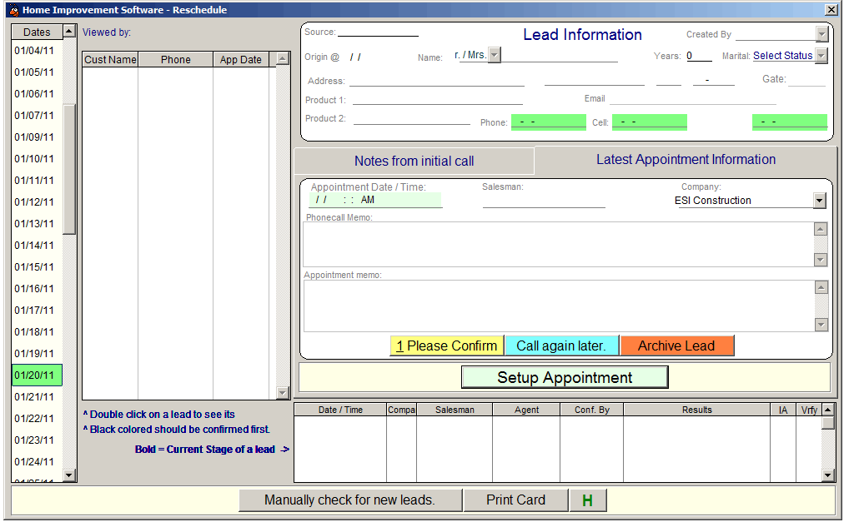844x527 pixels.
Task: Expand the Marital Select Status dropdown
Action: point(821,55)
